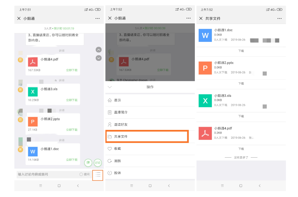298x197 pixels.
Task: Download 小鹅通3.xls via 立即下载
Action: click(x=72, y=100)
